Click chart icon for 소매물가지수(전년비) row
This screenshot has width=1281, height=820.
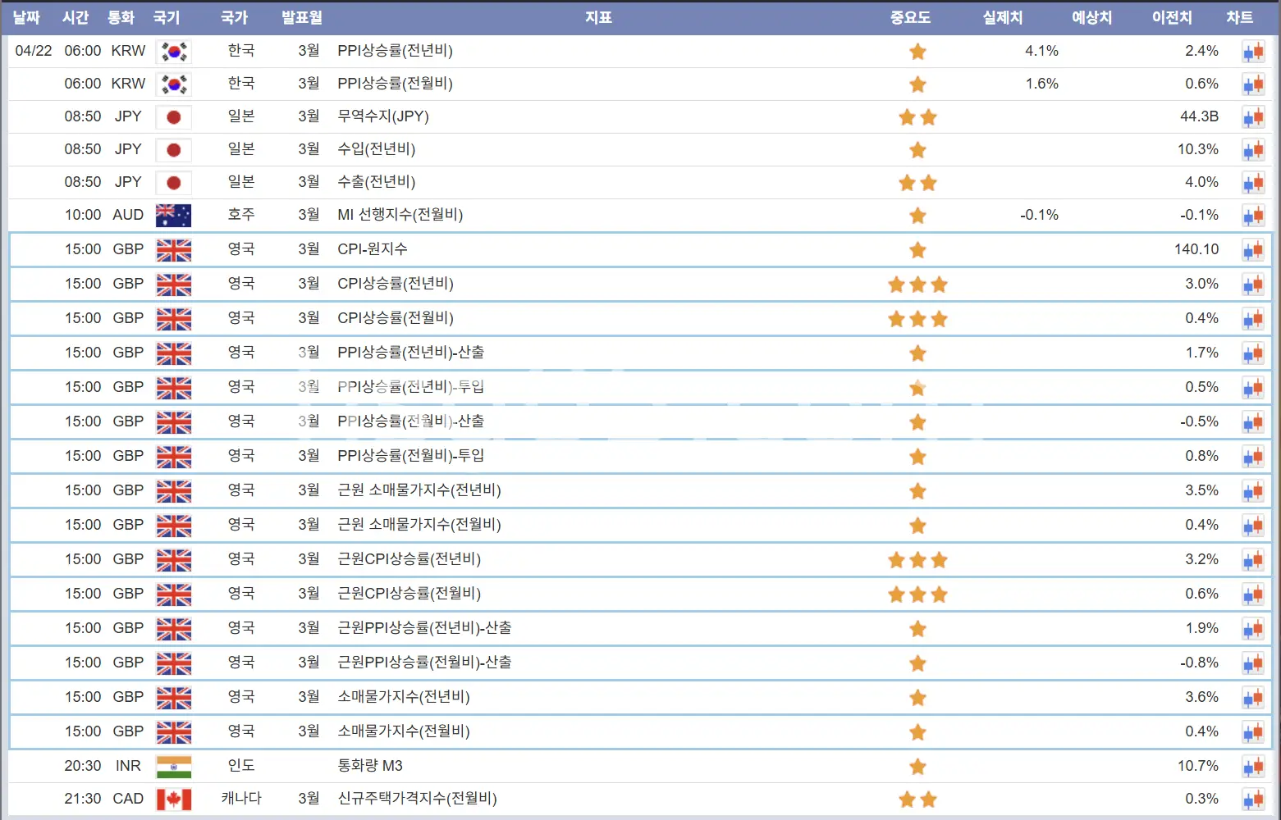click(x=1252, y=698)
